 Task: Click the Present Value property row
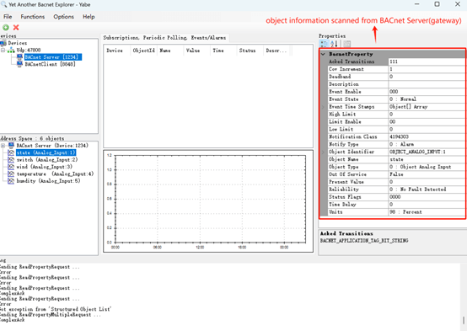[x=396, y=182]
